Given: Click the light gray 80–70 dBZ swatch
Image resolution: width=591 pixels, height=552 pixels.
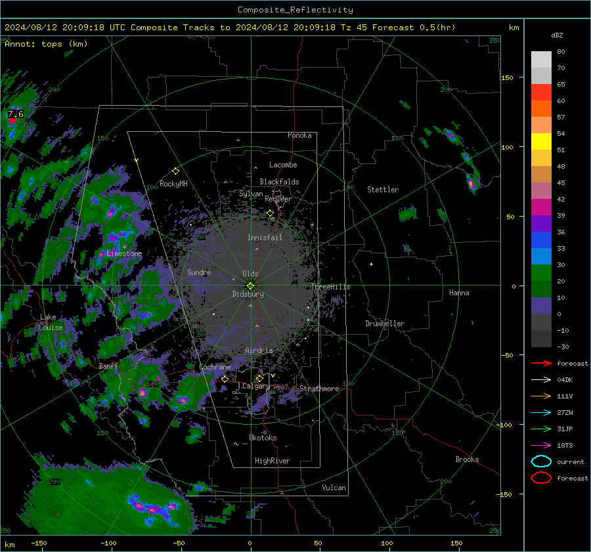Looking at the screenshot, I should click(x=541, y=59).
